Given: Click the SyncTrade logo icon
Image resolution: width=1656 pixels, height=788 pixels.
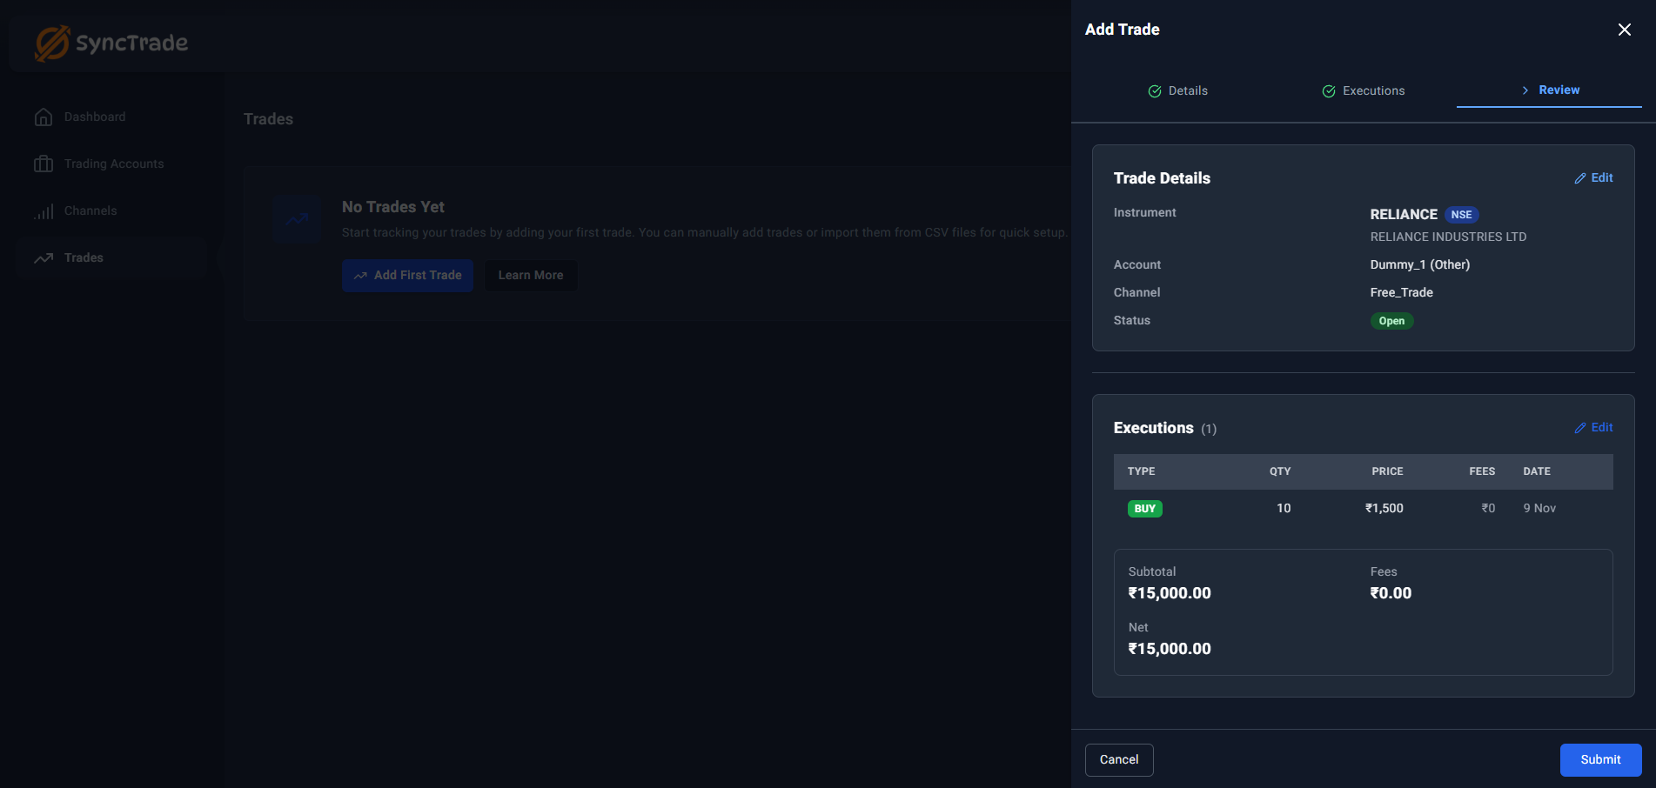Looking at the screenshot, I should [52, 43].
